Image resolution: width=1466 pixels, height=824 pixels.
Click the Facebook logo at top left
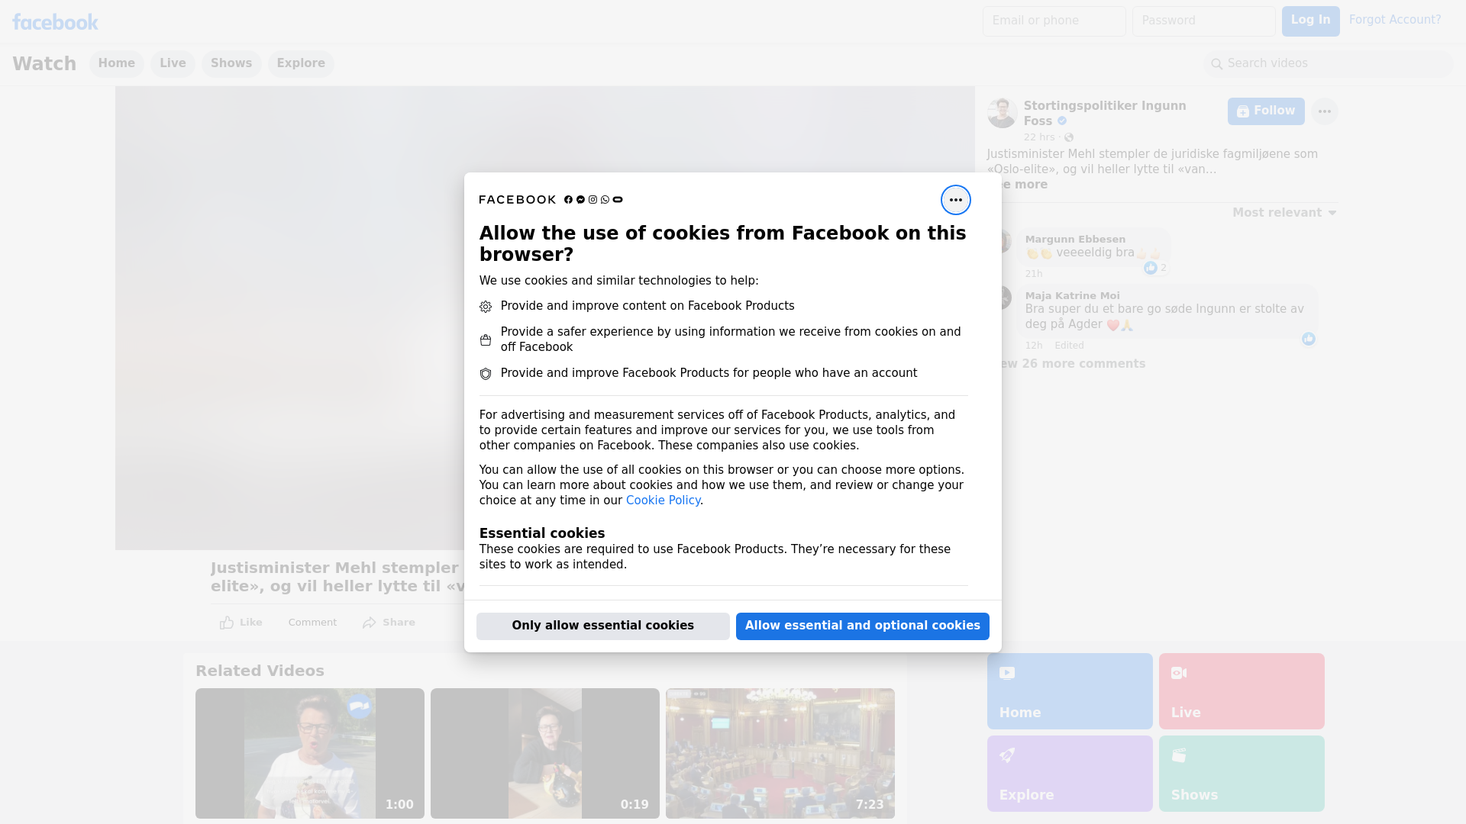tap(55, 22)
